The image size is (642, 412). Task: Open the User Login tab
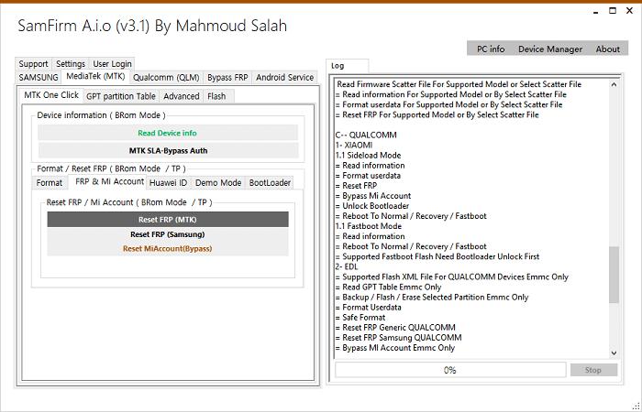[112, 64]
